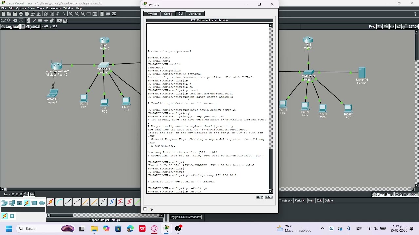419x235 pixels.
Task: Place a note with the Note tool
Action: (28, 21)
